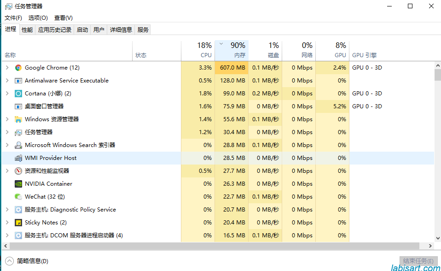Expand the Google Chrome (12) process group
The width and height of the screenshot is (441, 271).
point(7,68)
